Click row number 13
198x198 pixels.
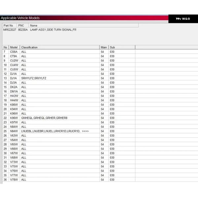(5, 78)
